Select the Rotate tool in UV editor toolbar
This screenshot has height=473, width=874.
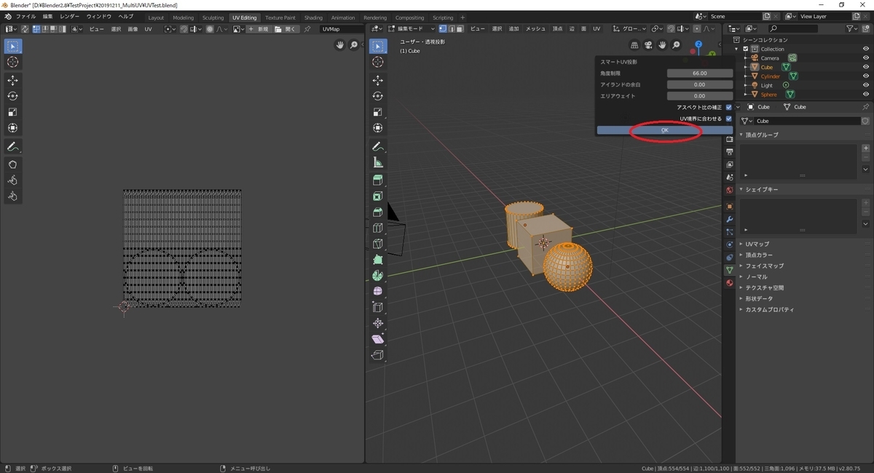point(12,96)
